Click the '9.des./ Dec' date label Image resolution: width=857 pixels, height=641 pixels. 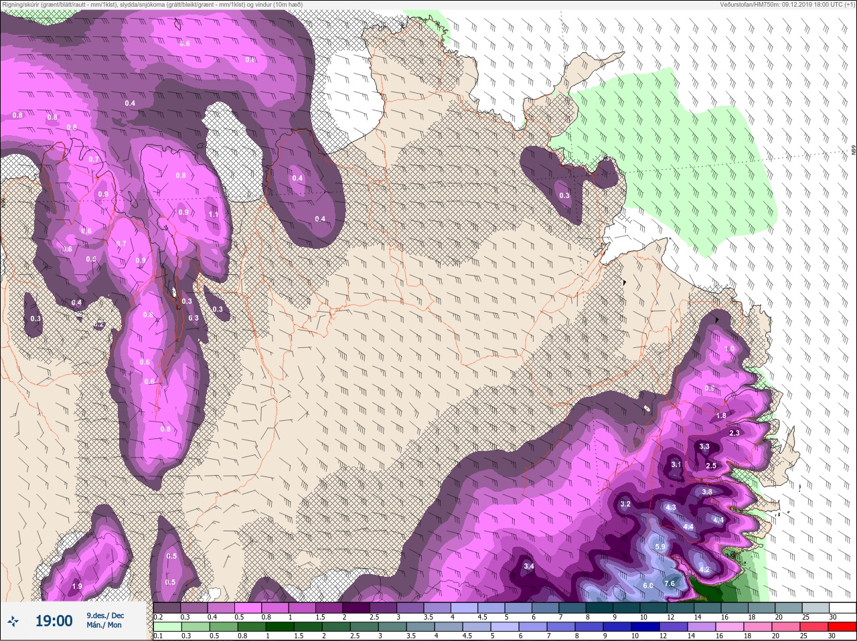click(x=105, y=616)
